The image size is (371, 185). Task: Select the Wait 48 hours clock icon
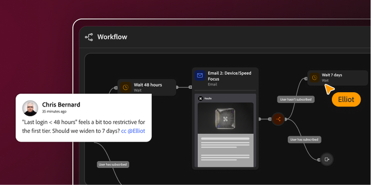(x=126, y=87)
